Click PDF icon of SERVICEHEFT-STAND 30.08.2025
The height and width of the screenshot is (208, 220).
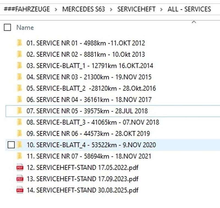[20, 190]
